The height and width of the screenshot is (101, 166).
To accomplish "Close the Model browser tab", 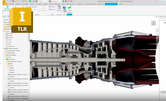I will click(x=7, y=17).
